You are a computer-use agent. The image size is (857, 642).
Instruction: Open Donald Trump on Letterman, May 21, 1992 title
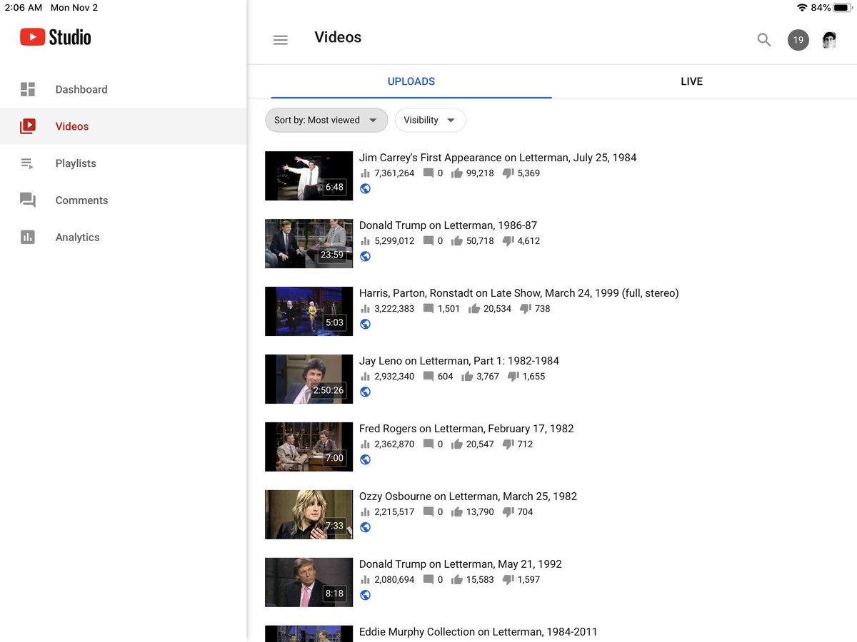pyautogui.click(x=461, y=564)
